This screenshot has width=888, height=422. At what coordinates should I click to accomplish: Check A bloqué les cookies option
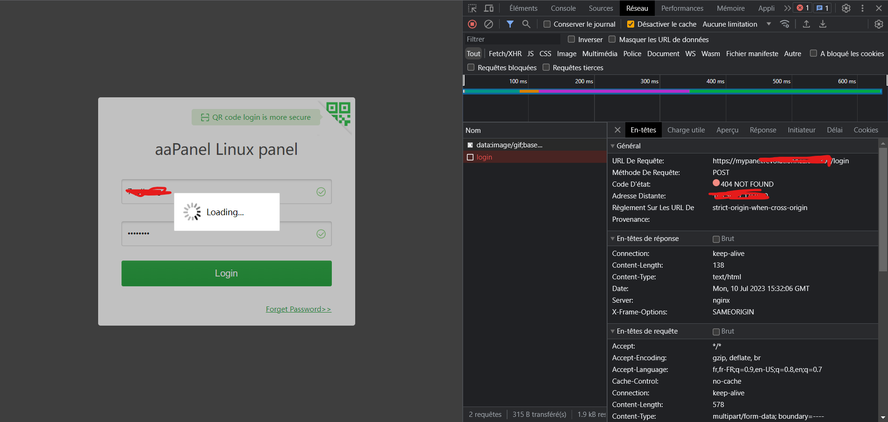click(813, 53)
